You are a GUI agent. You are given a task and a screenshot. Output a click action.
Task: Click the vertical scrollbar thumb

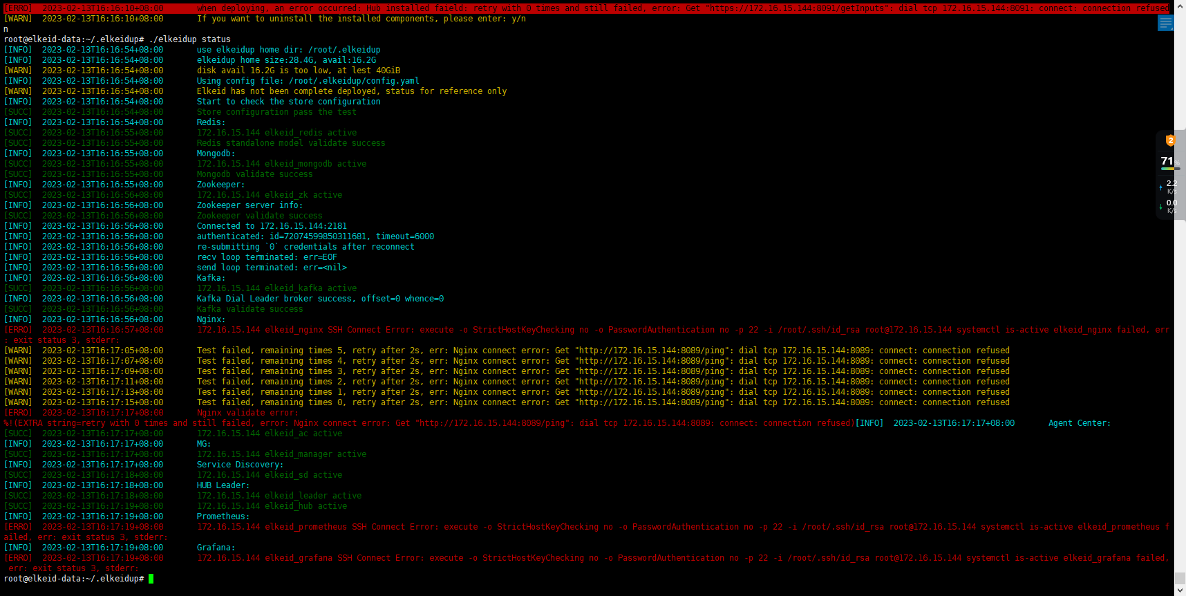point(1180,578)
